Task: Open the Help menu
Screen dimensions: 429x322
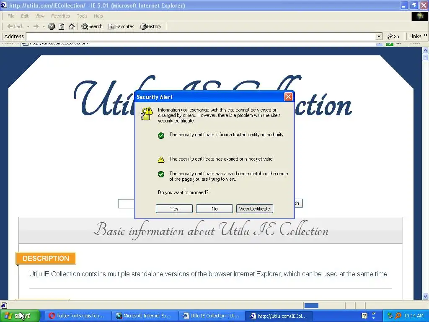Action: point(98,16)
